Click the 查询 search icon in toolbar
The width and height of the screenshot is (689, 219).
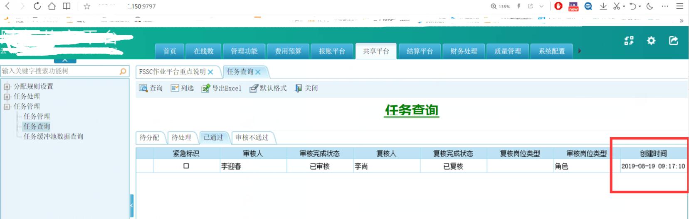coord(143,88)
